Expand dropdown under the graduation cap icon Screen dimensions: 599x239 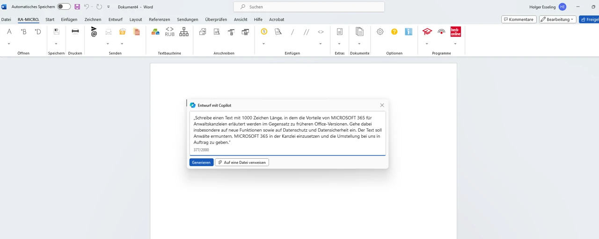[x=427, y=44]
